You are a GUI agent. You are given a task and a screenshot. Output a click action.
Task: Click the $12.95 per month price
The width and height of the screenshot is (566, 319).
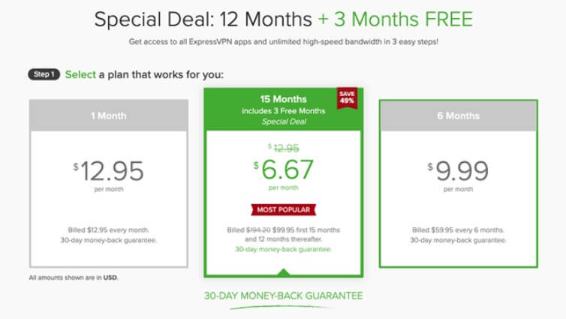click(109, 170)
